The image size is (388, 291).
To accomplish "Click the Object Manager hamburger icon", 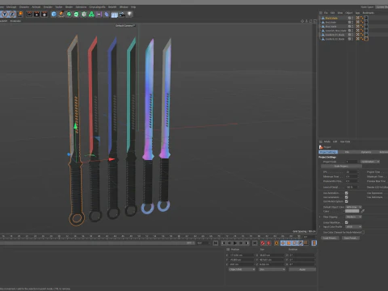I will [321, 13].
